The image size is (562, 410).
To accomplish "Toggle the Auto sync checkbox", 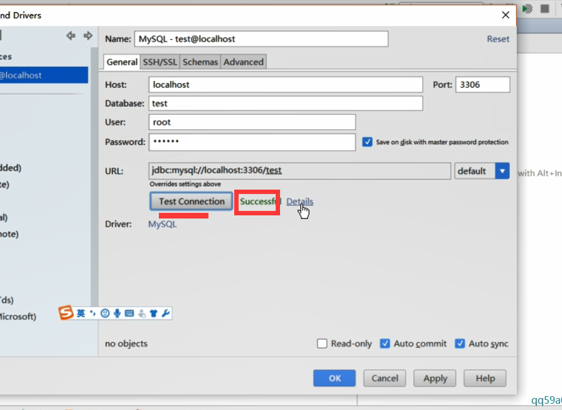I will pyautogui.click(x=460, y=343).
